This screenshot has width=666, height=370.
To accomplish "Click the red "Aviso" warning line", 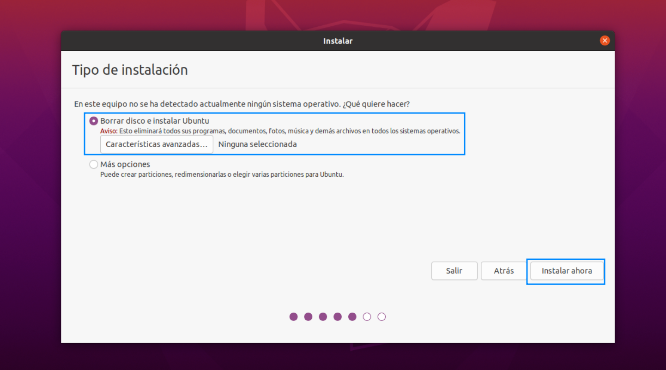I will pos(280,131).
